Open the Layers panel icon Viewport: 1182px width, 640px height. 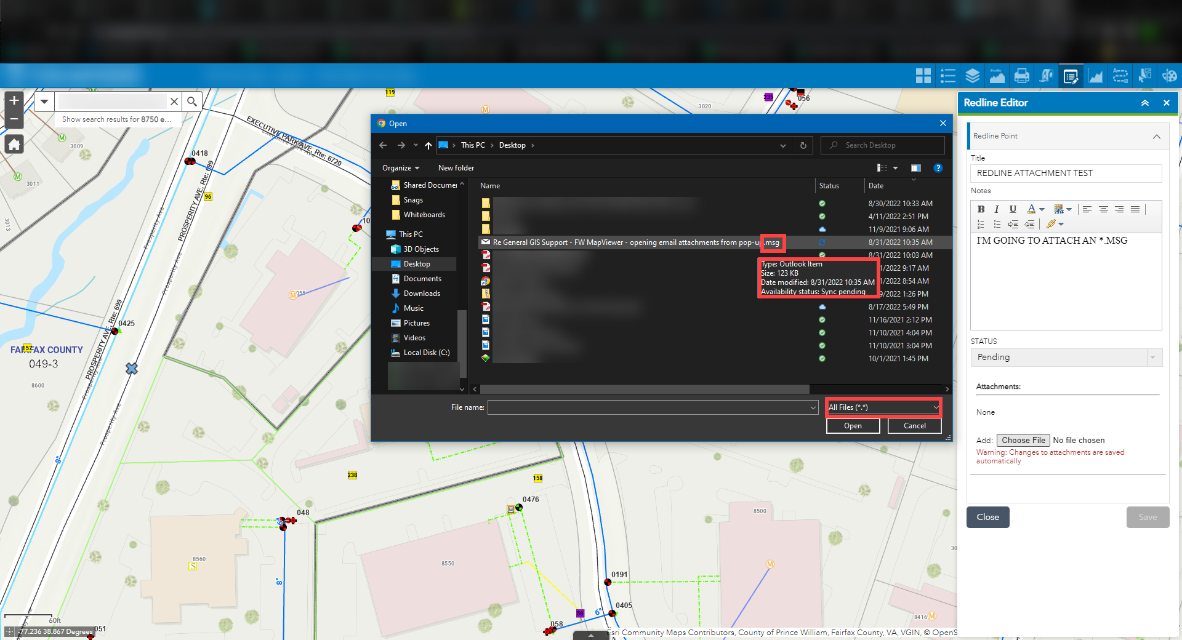973,75
